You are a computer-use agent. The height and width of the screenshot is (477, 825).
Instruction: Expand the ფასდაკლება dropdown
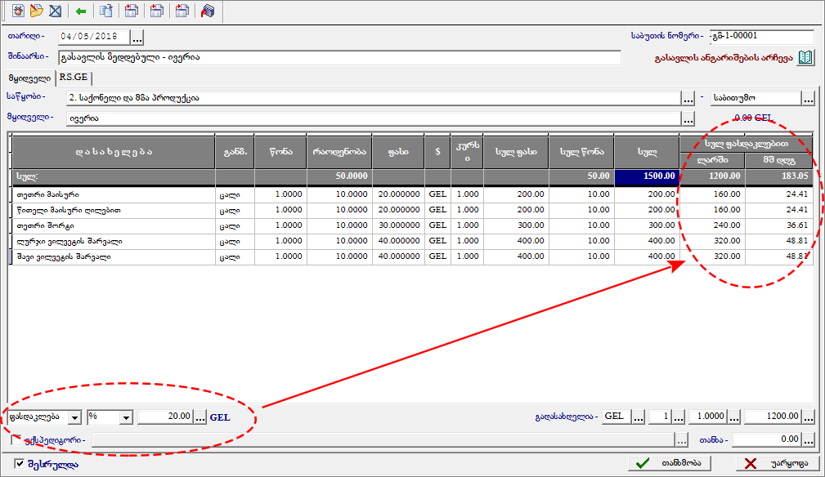[x=74, y=417]
